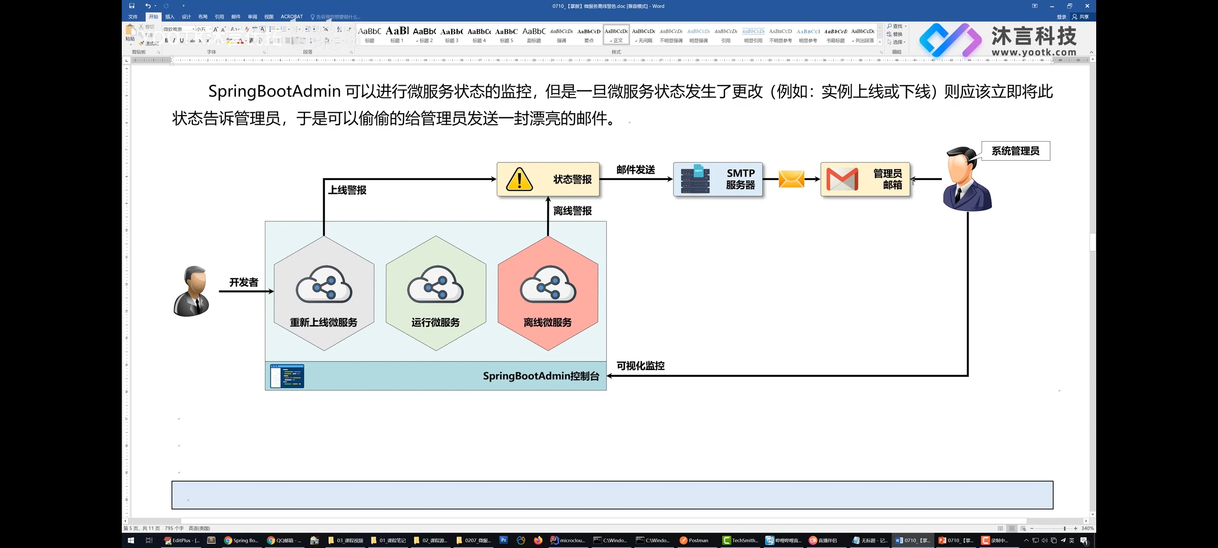1218x548 pixels.
Task: Open the 文件 (File) menu
Action: [x=133, y=17]
